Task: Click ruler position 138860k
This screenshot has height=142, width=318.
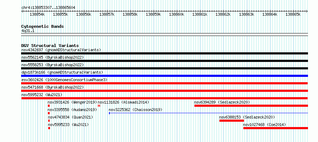Action: coord(177,14)
